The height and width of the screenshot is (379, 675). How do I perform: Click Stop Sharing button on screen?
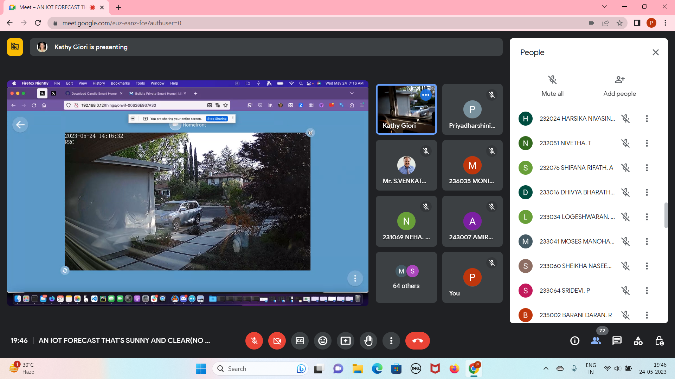(217, 119)
